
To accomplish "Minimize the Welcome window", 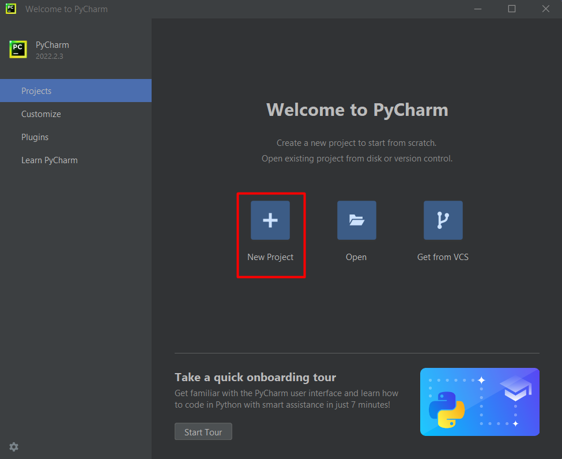I will (478, 9).
